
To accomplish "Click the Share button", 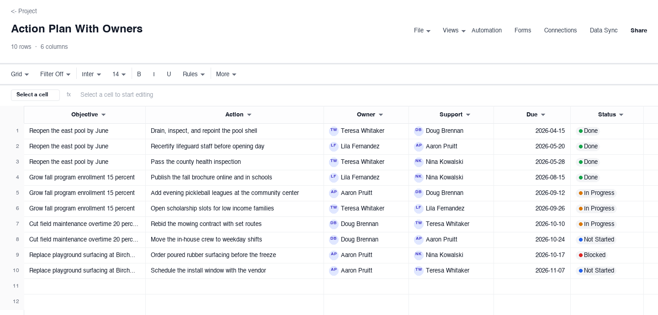I will 639,30.
